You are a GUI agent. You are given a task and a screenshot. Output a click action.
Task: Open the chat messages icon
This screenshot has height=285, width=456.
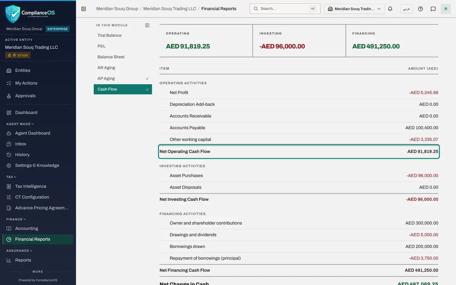(433, 9)
